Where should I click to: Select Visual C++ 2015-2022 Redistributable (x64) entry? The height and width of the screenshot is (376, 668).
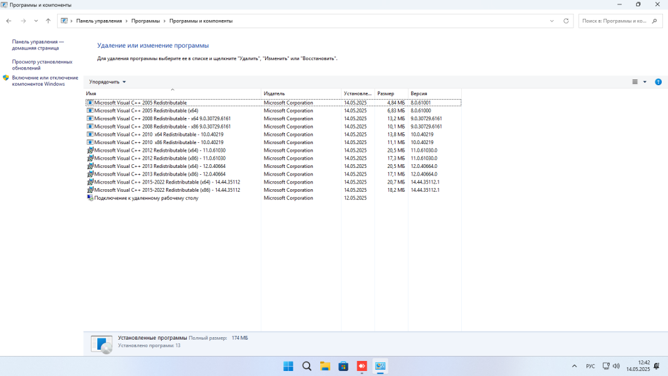273,182
